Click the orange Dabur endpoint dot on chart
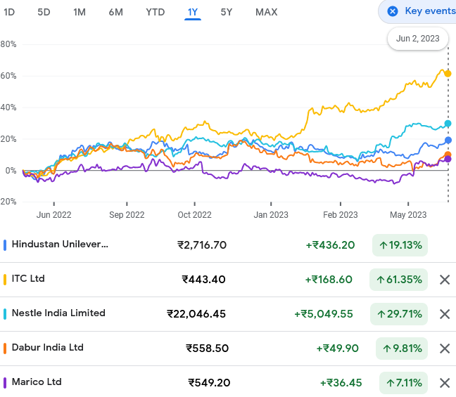This screenshot has width=456, height=397. coord(448,155)
